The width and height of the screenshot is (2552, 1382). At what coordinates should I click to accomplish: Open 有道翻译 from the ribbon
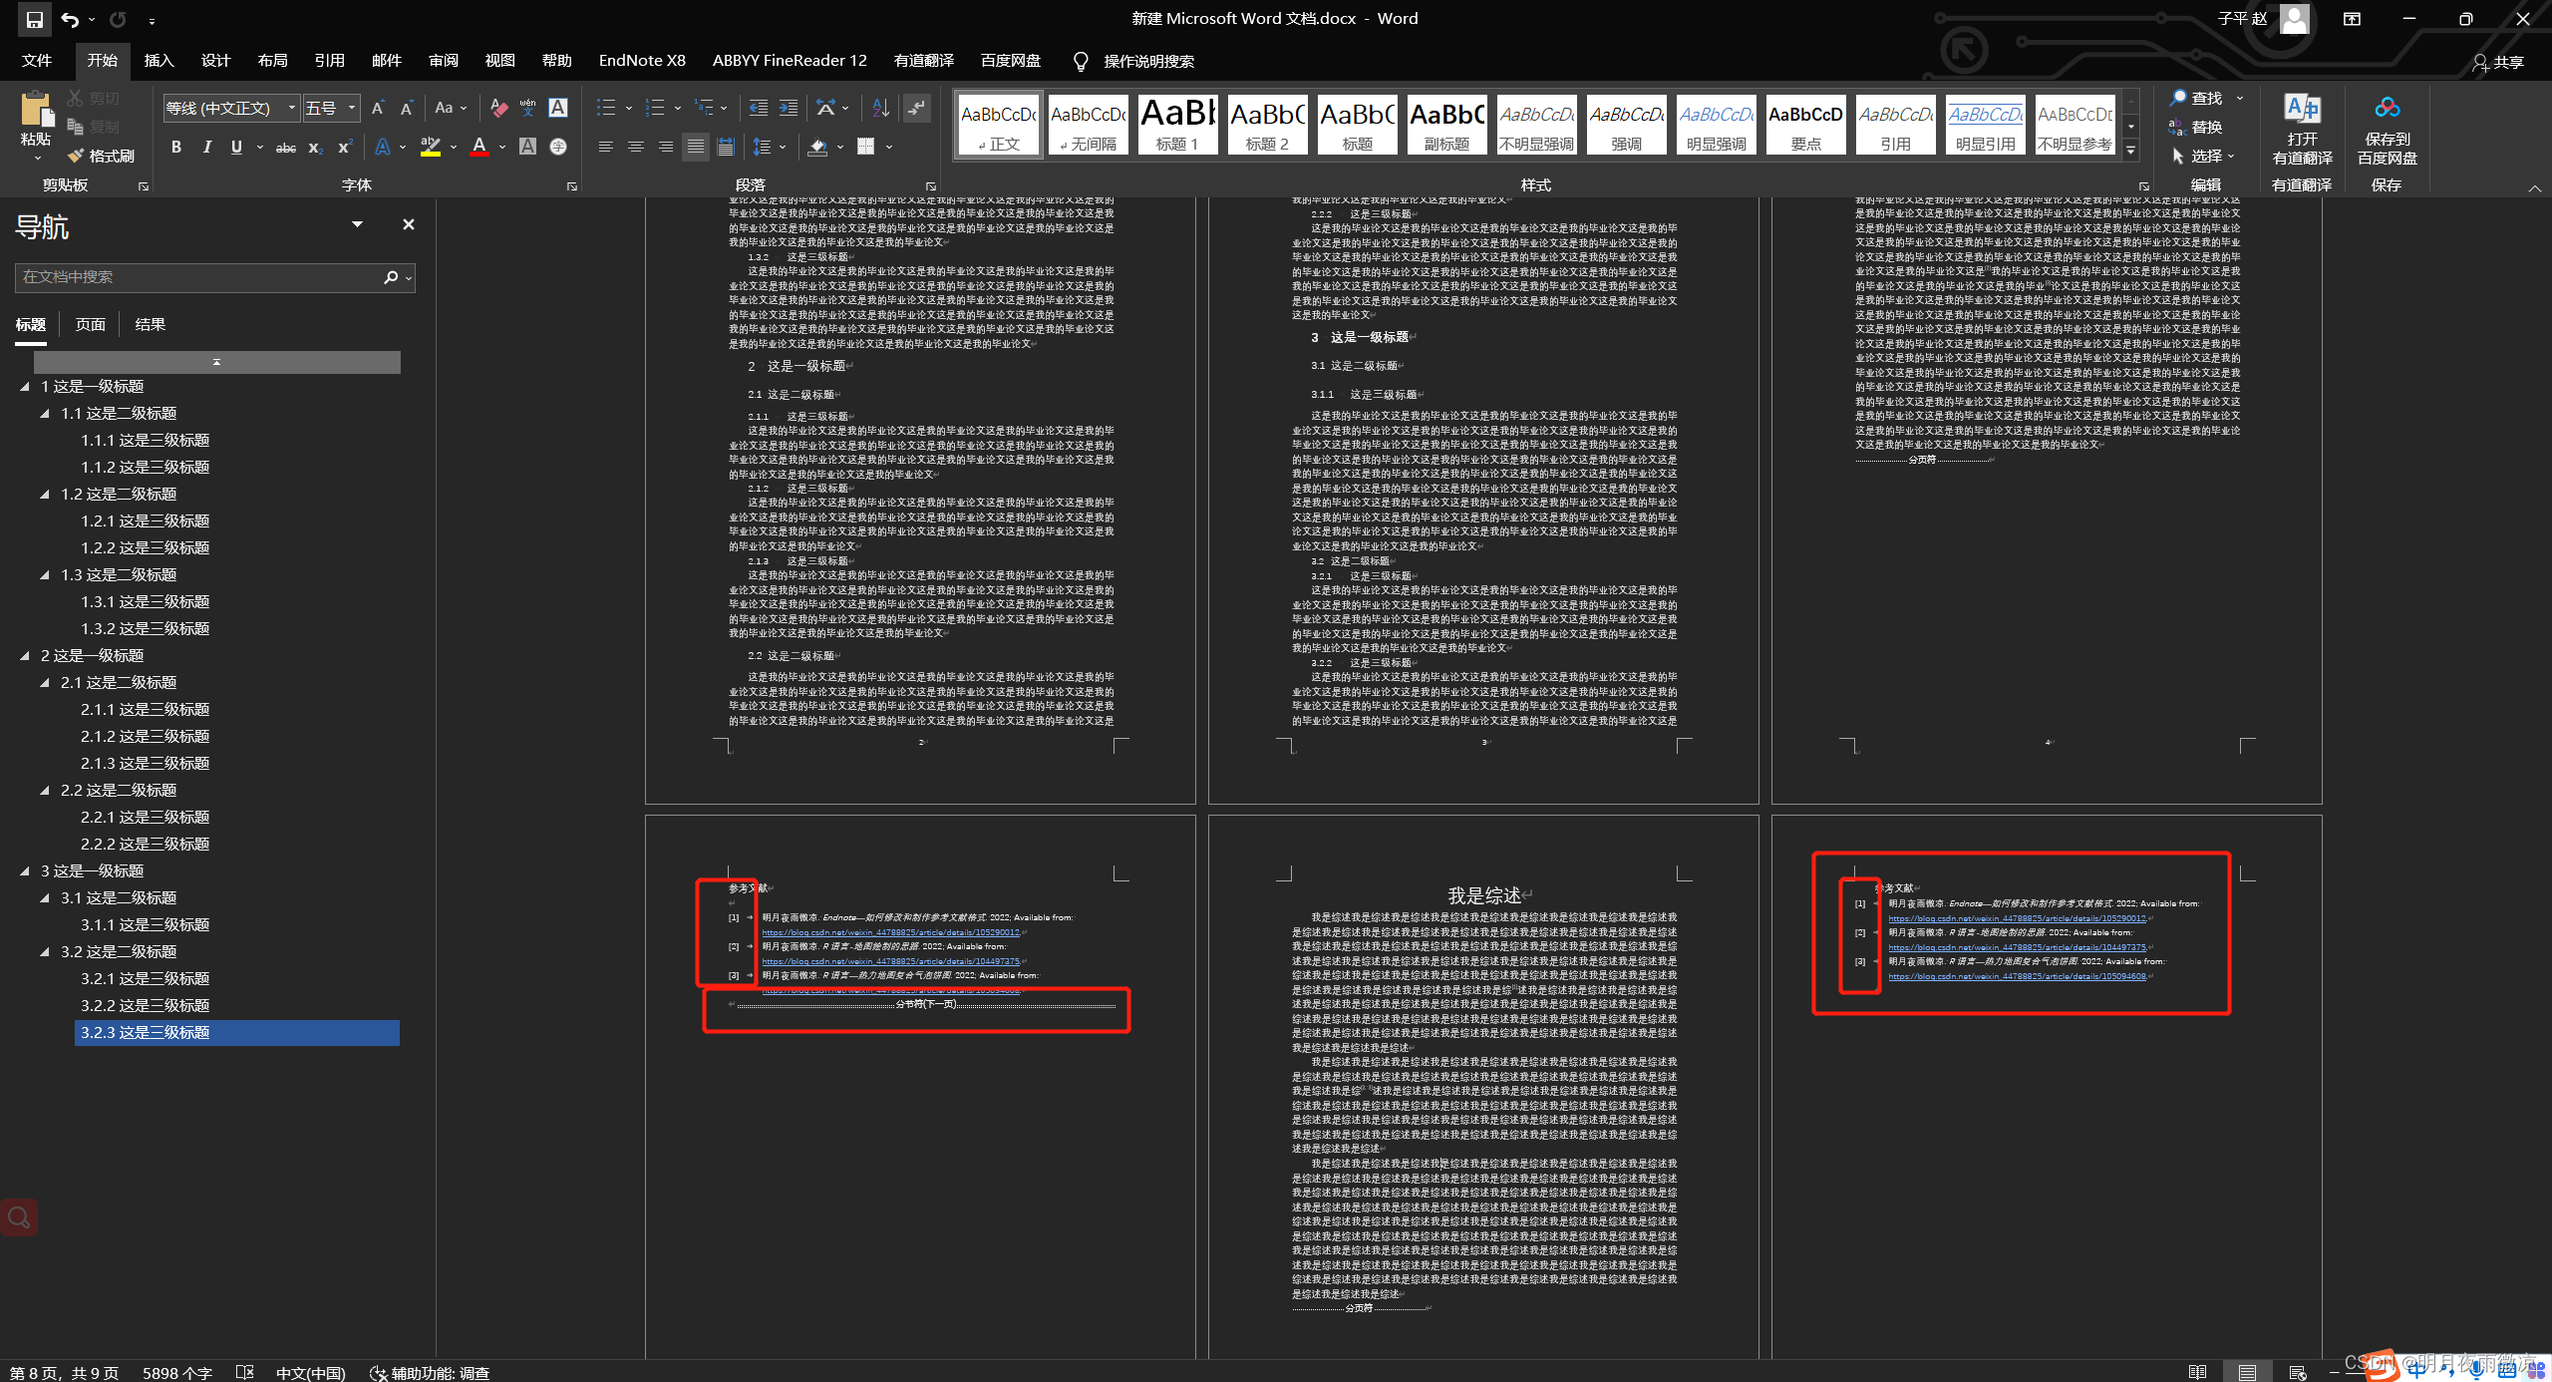(x=2301, y=132)
